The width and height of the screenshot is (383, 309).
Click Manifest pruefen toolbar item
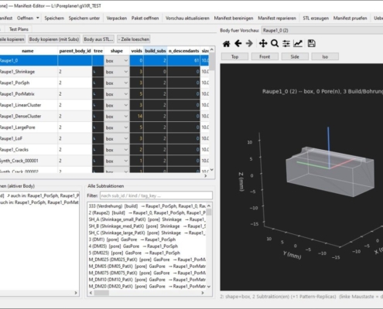[x=350, y=18]
